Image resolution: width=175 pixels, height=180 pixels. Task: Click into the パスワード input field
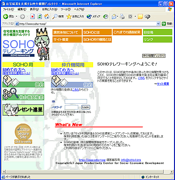click(71, 107)
